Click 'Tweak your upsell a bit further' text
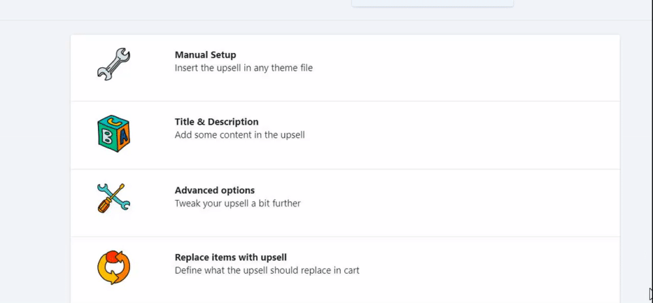This screenshot has height=303, width=653. [x=238, y=204]
